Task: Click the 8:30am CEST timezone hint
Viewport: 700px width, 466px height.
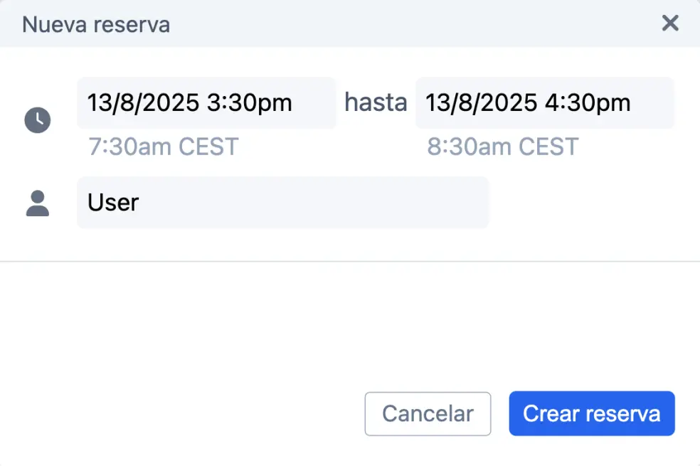Action: 503,147
